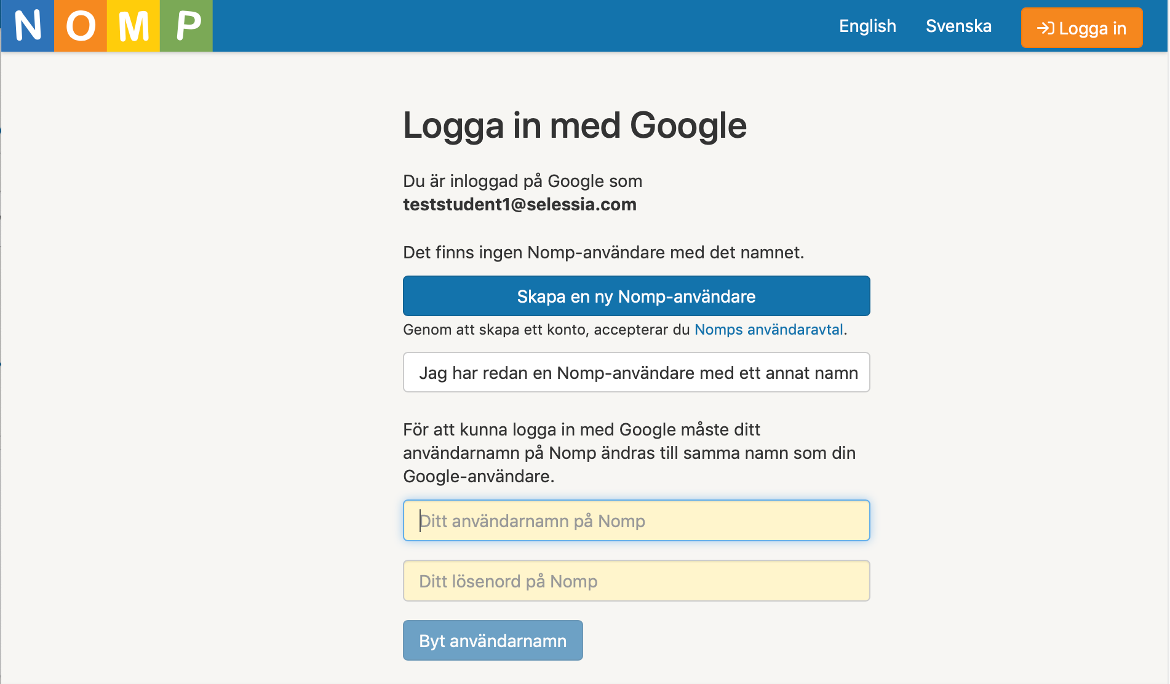
Task: Click the teststudent1@selessia.com email text
Action: pos(520,204)
